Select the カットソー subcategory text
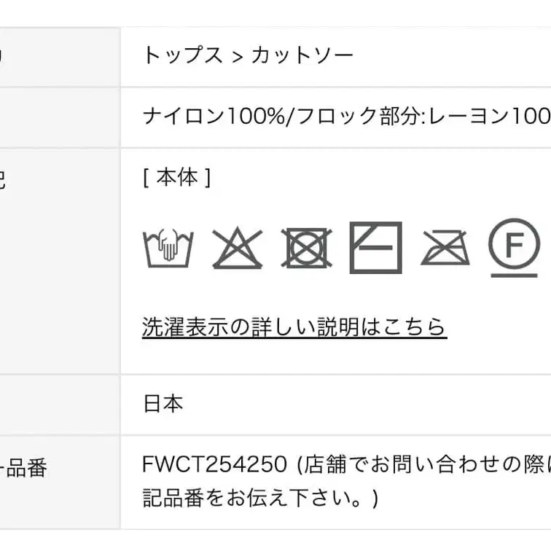 coord(302,55)
